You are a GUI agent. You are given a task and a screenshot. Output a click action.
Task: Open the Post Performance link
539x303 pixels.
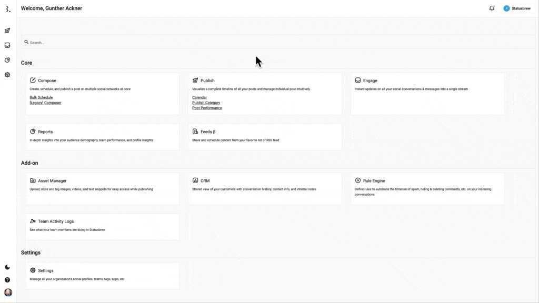pyautogui.click(x=207, y=108)
